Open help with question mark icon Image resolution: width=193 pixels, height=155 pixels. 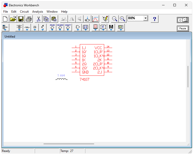155,19
